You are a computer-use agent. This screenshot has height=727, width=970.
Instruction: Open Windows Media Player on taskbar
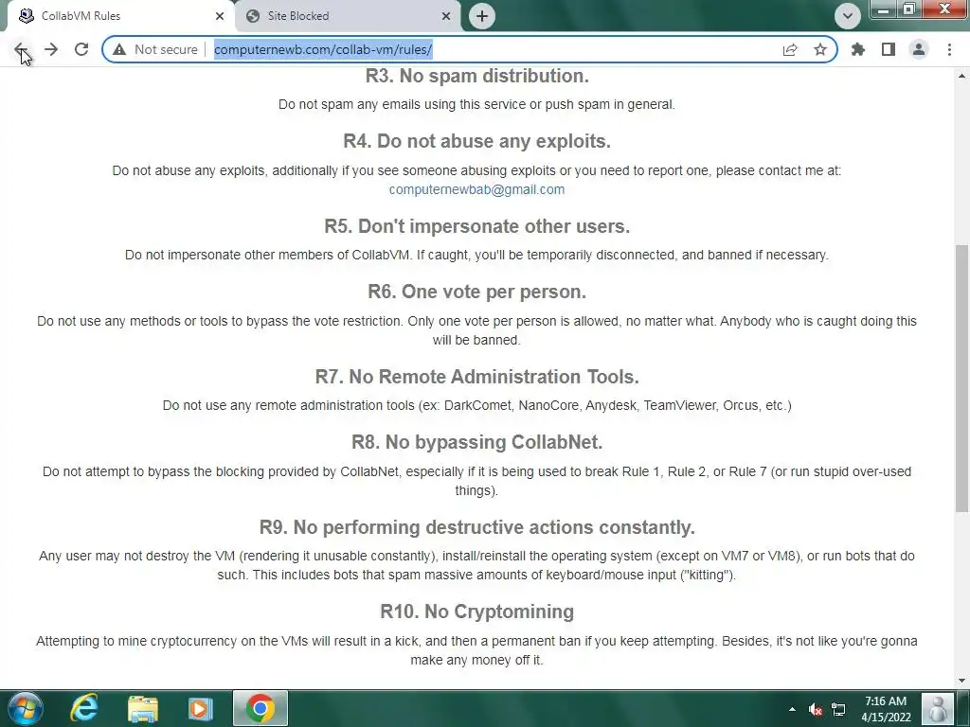click(199, 708)
